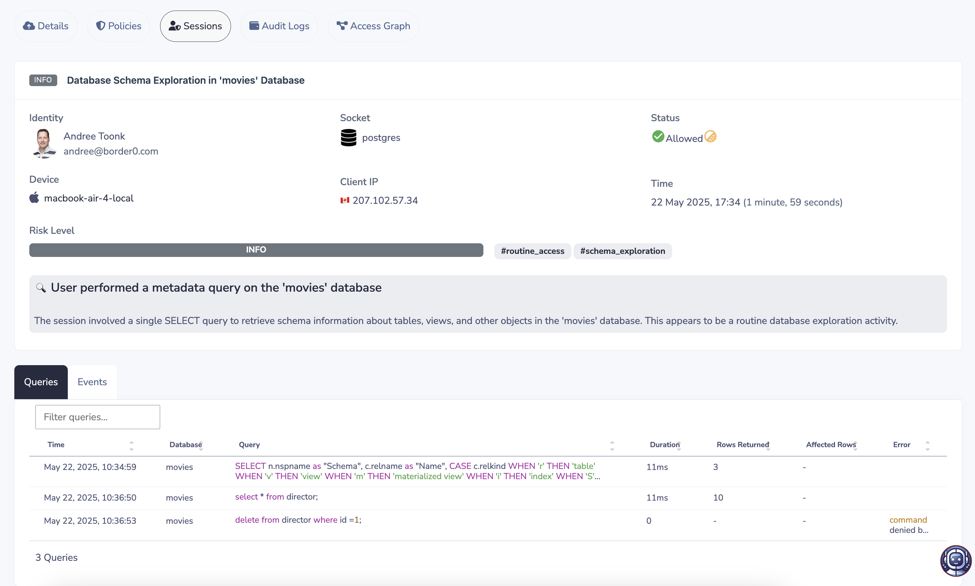This screenshot has width=975, height=586.
Task: Click the postgres database stack icon
Action: tap(348, 137)
